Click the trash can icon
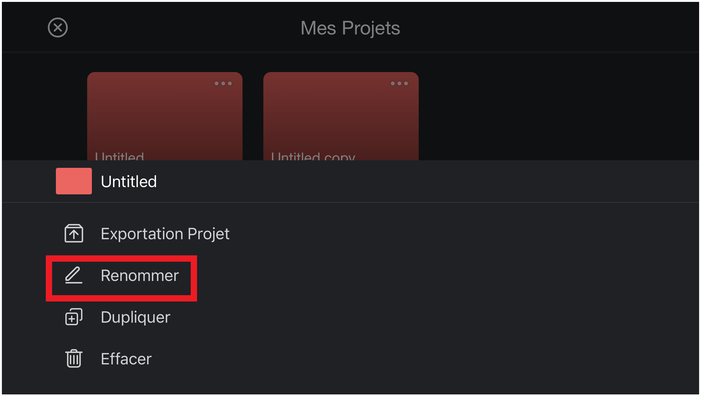 (x=74, y=358)
